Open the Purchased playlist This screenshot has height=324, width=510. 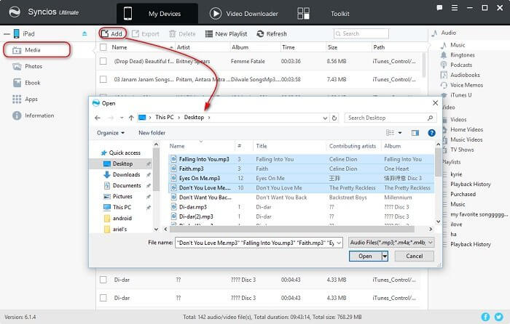(463, 194)
